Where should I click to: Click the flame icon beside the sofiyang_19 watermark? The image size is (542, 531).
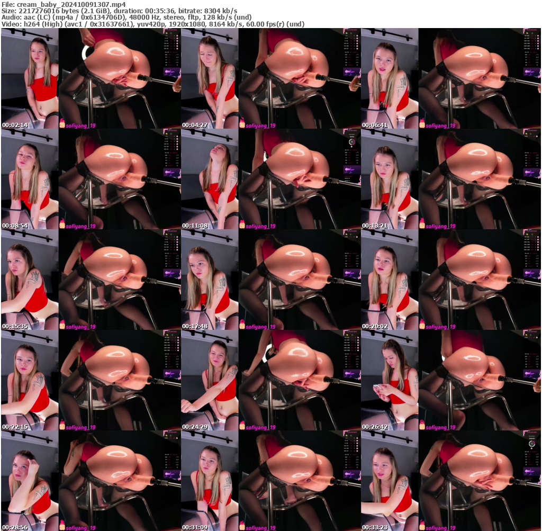pos(64,125)
